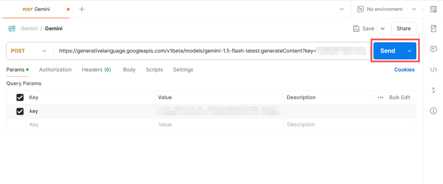
Task: Switch to the Params tab
Action: point(17,70)
